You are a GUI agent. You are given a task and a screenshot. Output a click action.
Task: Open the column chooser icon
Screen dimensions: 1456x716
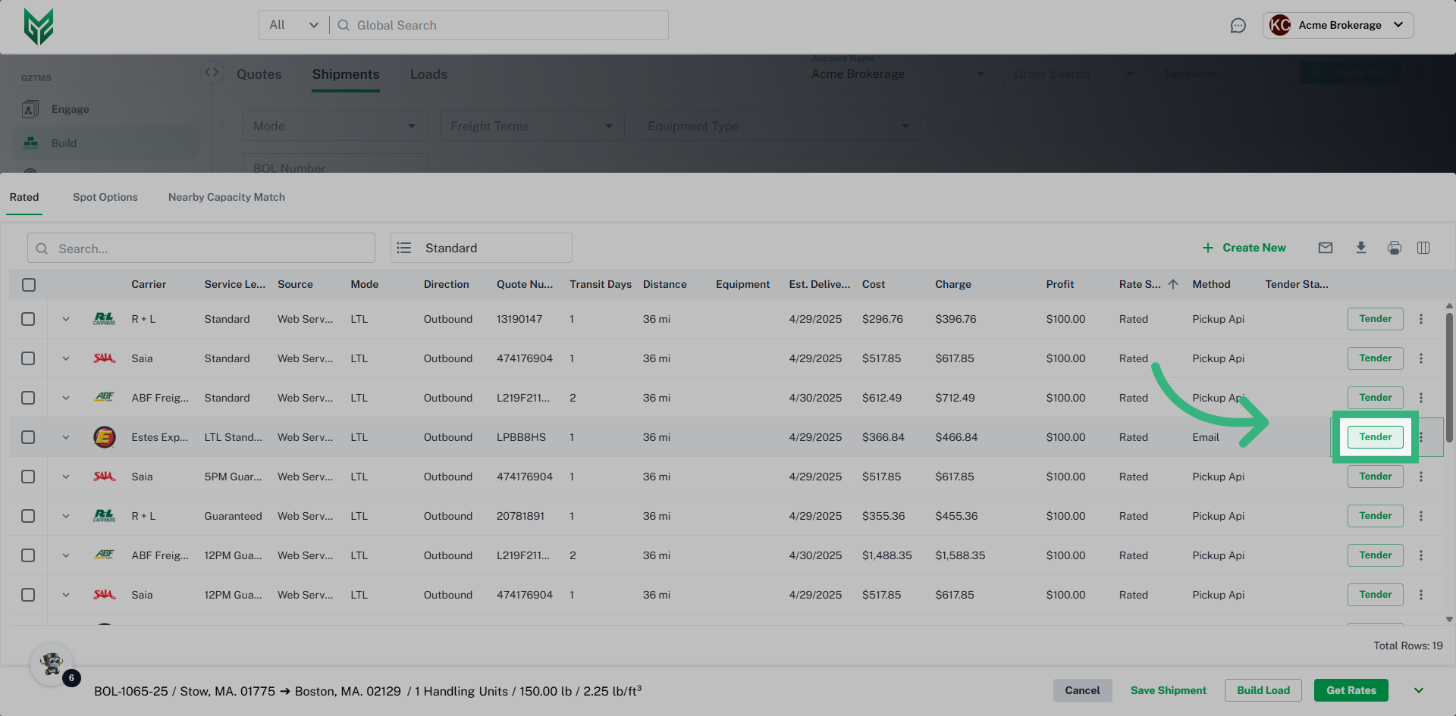(x=1423, y=248)
